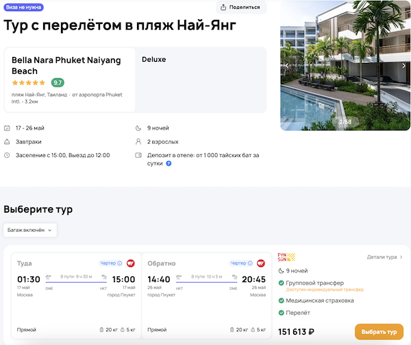Click the five-star hotel rating

pos(29,82)
